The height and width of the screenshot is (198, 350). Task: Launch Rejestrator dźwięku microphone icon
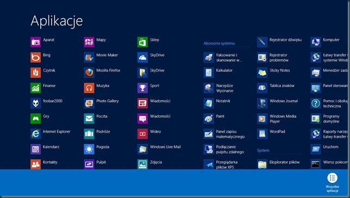[x=262, y=42]
